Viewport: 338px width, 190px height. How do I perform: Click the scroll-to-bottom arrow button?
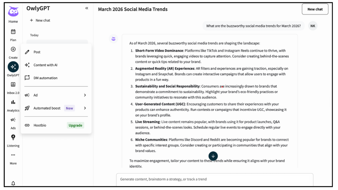click(213, 156)
